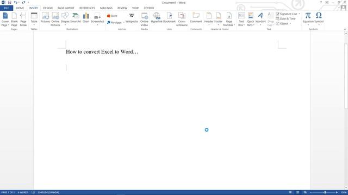
Task: Switch to the MAILINGS tab
Action: coord(106,8)
